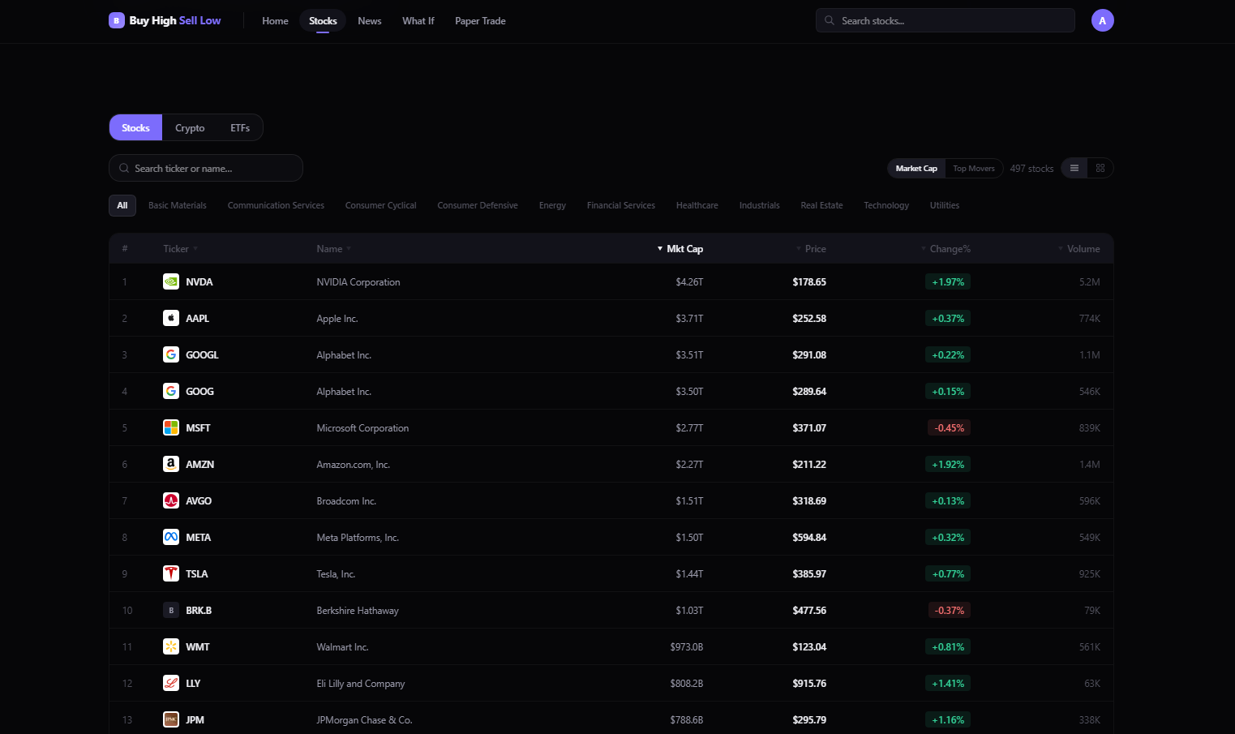Filter by Consumer Defensive sector
The height and width of the screenshot is (734, 1235).
[x=478, y=205]
